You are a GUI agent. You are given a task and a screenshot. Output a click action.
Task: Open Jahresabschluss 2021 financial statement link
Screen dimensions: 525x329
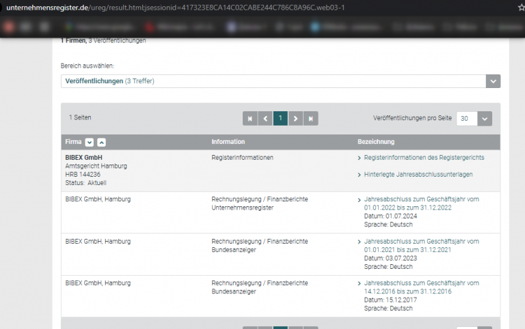[421, 246]
